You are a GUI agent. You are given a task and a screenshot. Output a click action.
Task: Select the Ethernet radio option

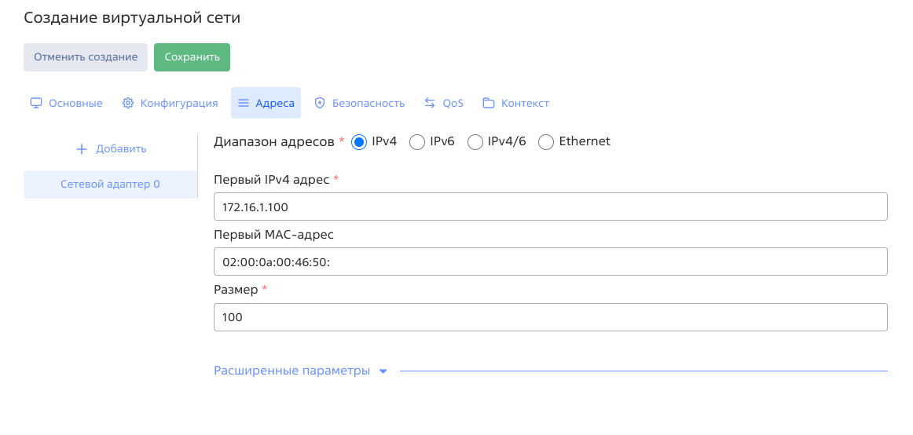[x=545, y=142]
